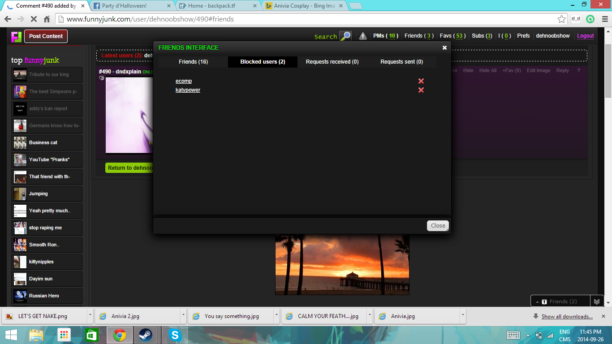Open Skype from the Windows taskbar
Screen dimensions: 612x344
tap(175, 335)
